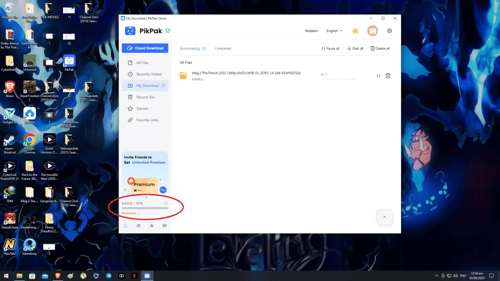
Task: Click the Brave desktop shortcut
Action: click(10, 89)
